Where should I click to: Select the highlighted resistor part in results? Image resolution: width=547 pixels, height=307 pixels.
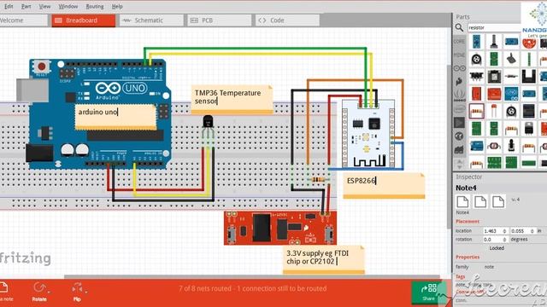(477, 111)
